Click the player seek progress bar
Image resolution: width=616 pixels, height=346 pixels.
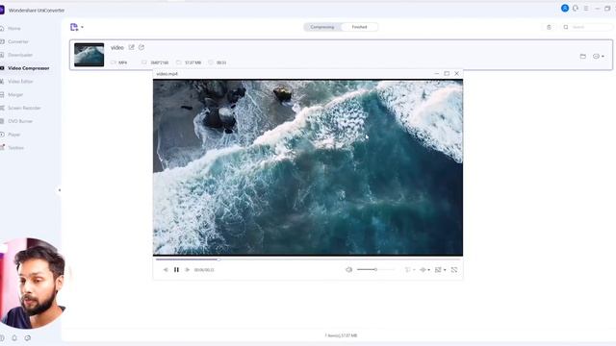coord(308,259)
